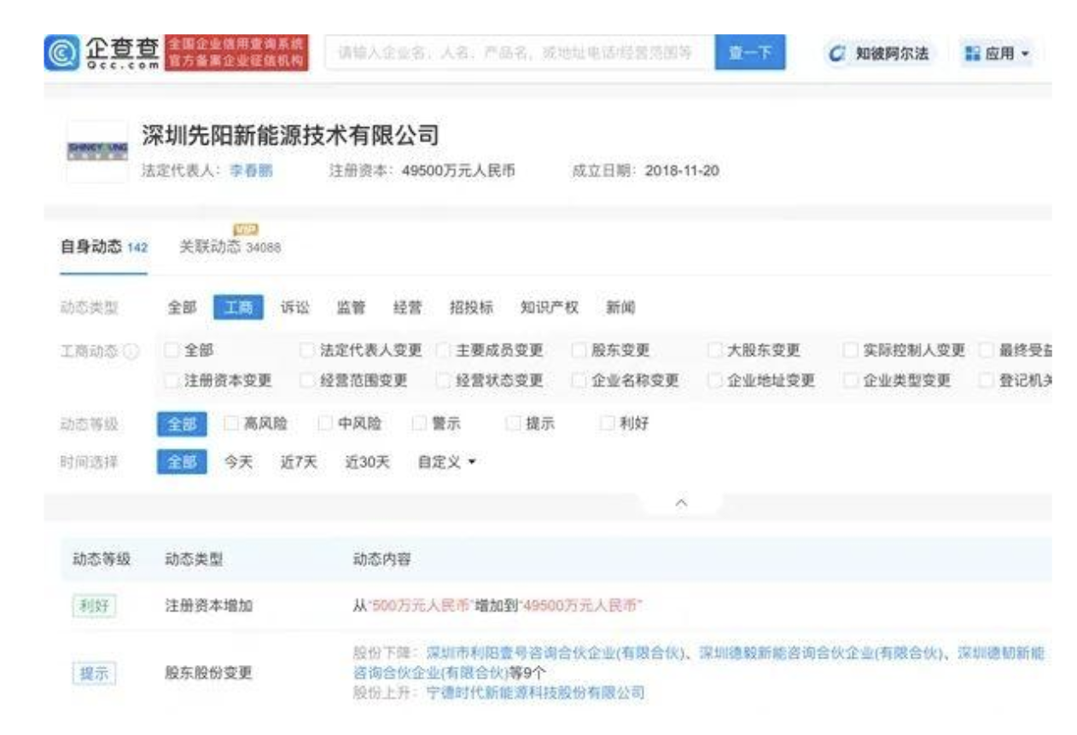Click the Qcc.com logo icon
Screen dimensions: 1077x735
[61, 52]
